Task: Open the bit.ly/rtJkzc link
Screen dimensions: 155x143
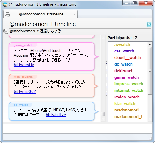Action: (x=56, y=115)
